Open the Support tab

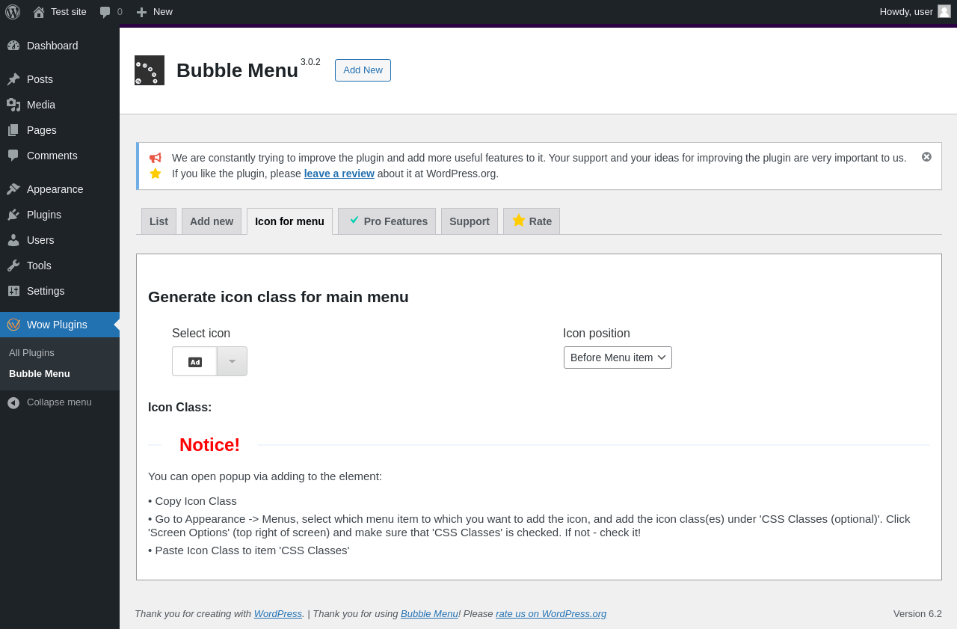(470, 221)
